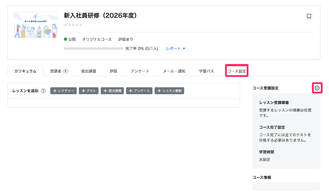Image resolution: width=329 pixels, height=193 pixels.
Task: Open the メール・通知 tab
Action: click(x=174, y=71)
